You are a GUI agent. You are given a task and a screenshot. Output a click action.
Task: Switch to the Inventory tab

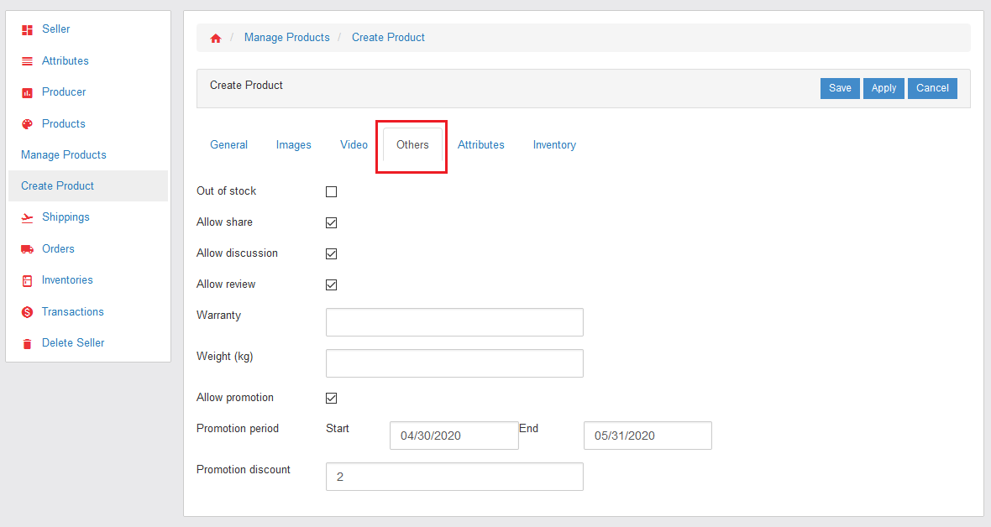554,145
